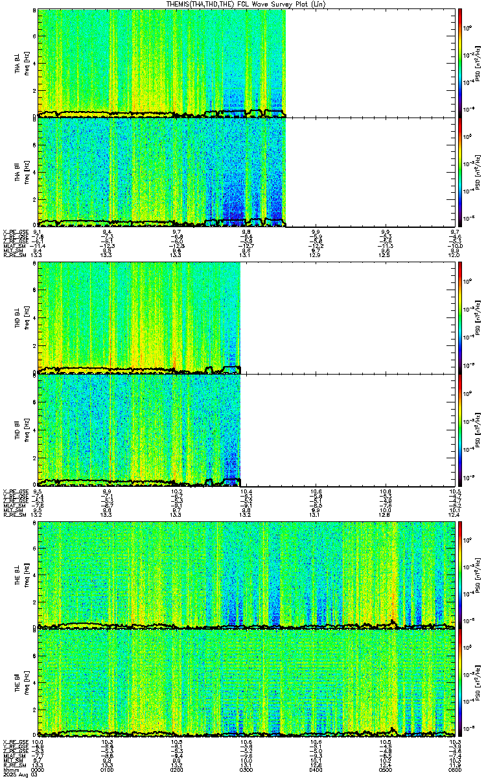Image resolution: width=486 pixels, height=779 pixels.
Task: Click the PSD color bar beside THE B perpendicular
Action: pyautogui.click(x=460, y=575)
